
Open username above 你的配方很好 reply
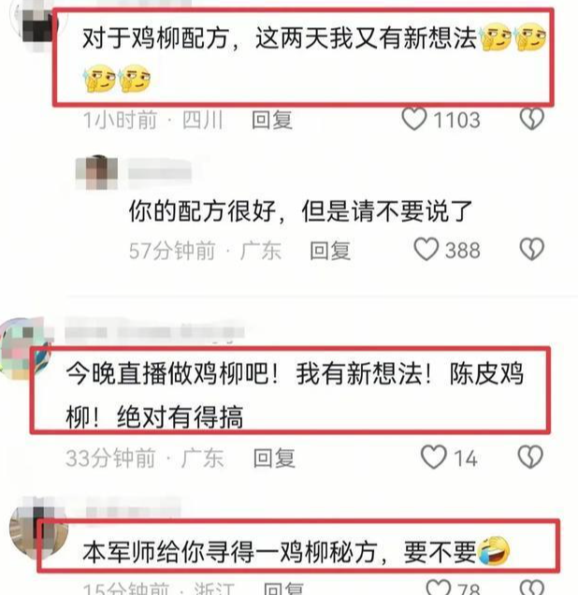point(159,172)
